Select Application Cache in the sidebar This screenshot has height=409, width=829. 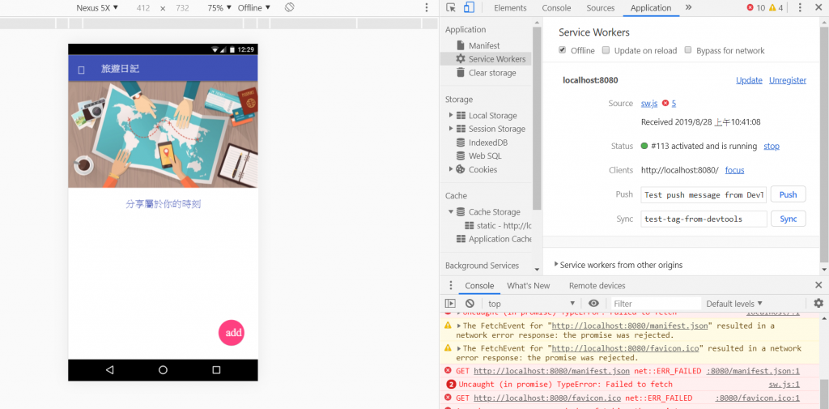[494, 239]
